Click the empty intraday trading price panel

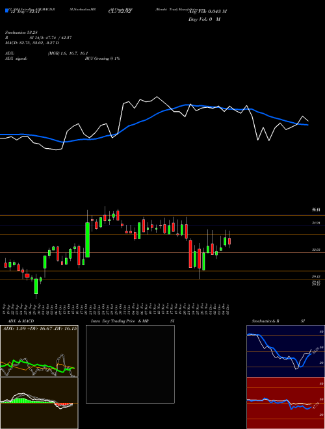click(130, 364)
